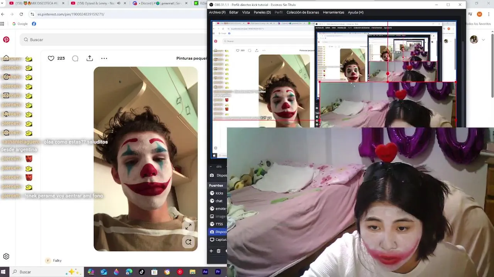Open the OBS Vista menu
This screenshot has width=494, height=277.
[x=246, y=12]
